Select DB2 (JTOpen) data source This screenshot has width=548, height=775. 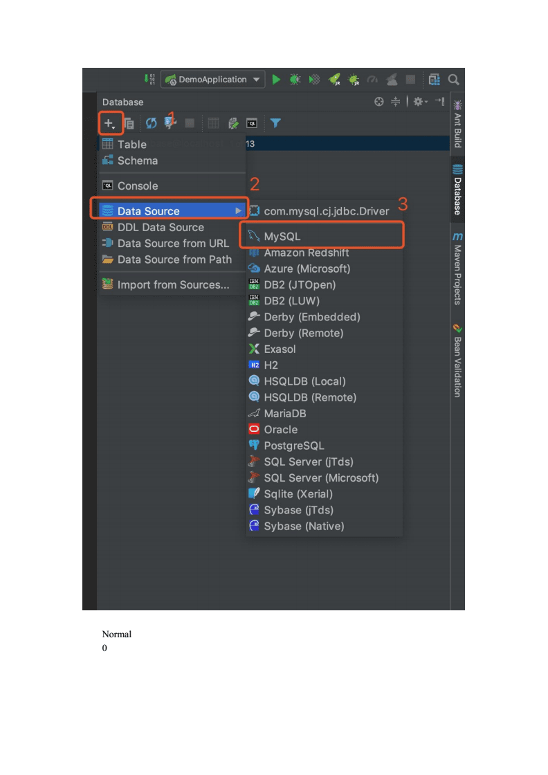tap(324, 284)
